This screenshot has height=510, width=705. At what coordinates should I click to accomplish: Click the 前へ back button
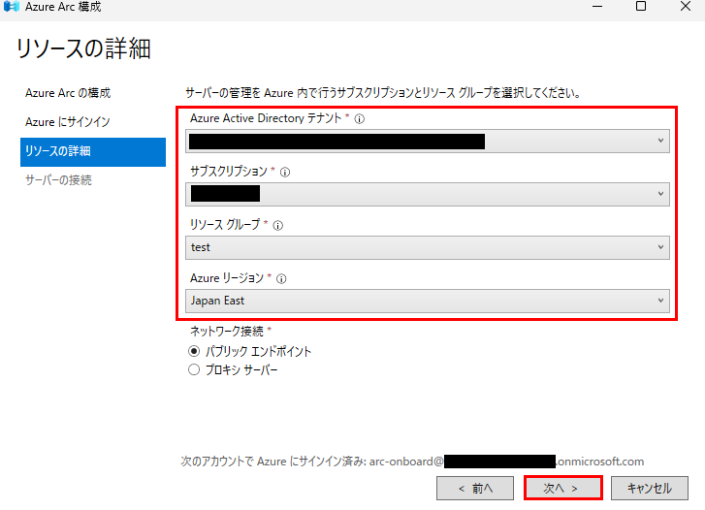[x=475, y=488]
